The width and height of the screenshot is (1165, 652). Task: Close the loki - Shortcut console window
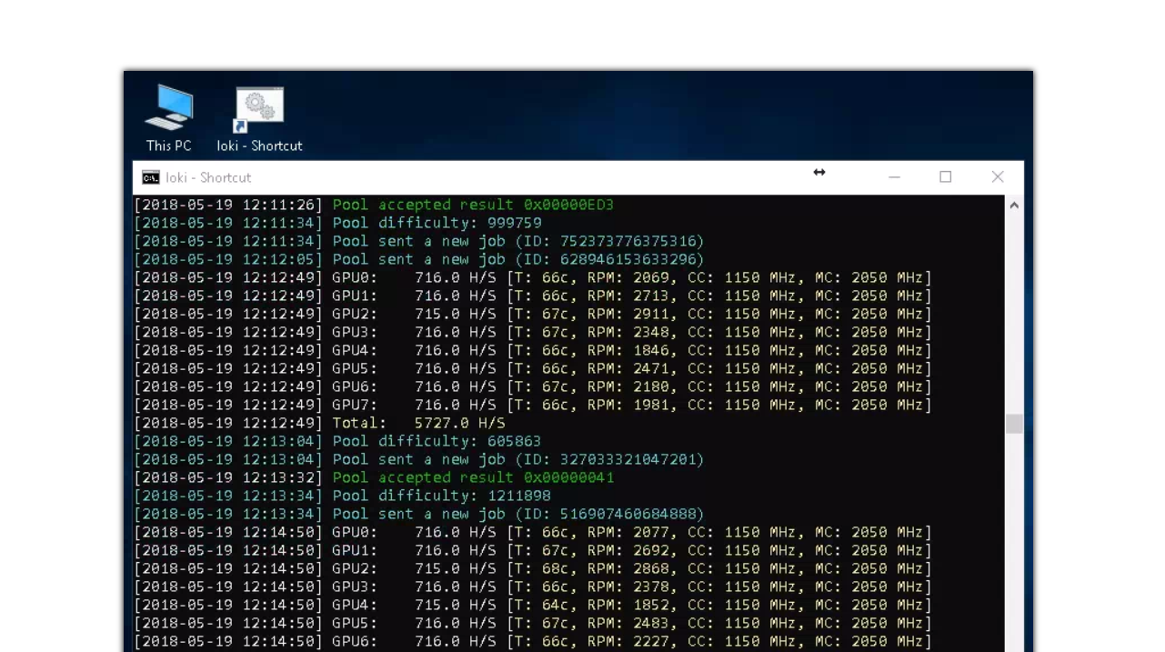point(998,177)
